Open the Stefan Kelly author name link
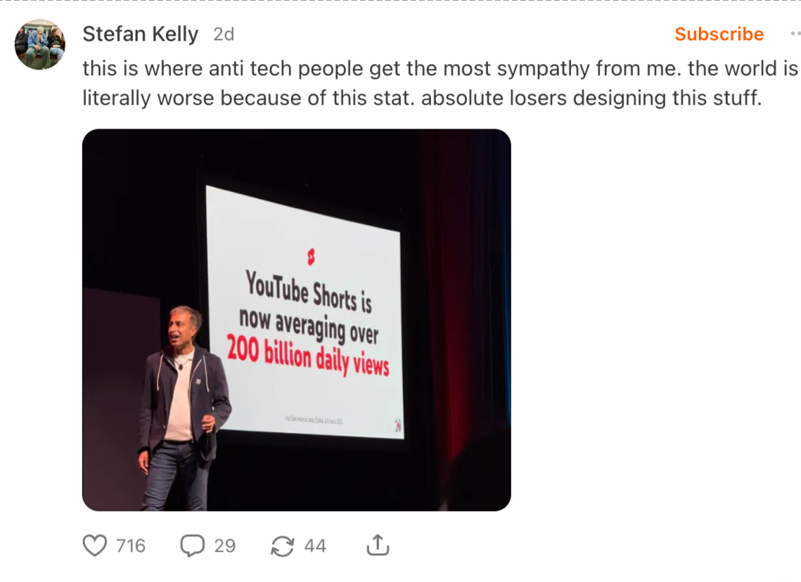The image size is (801, 582). [x=141, y=34]
